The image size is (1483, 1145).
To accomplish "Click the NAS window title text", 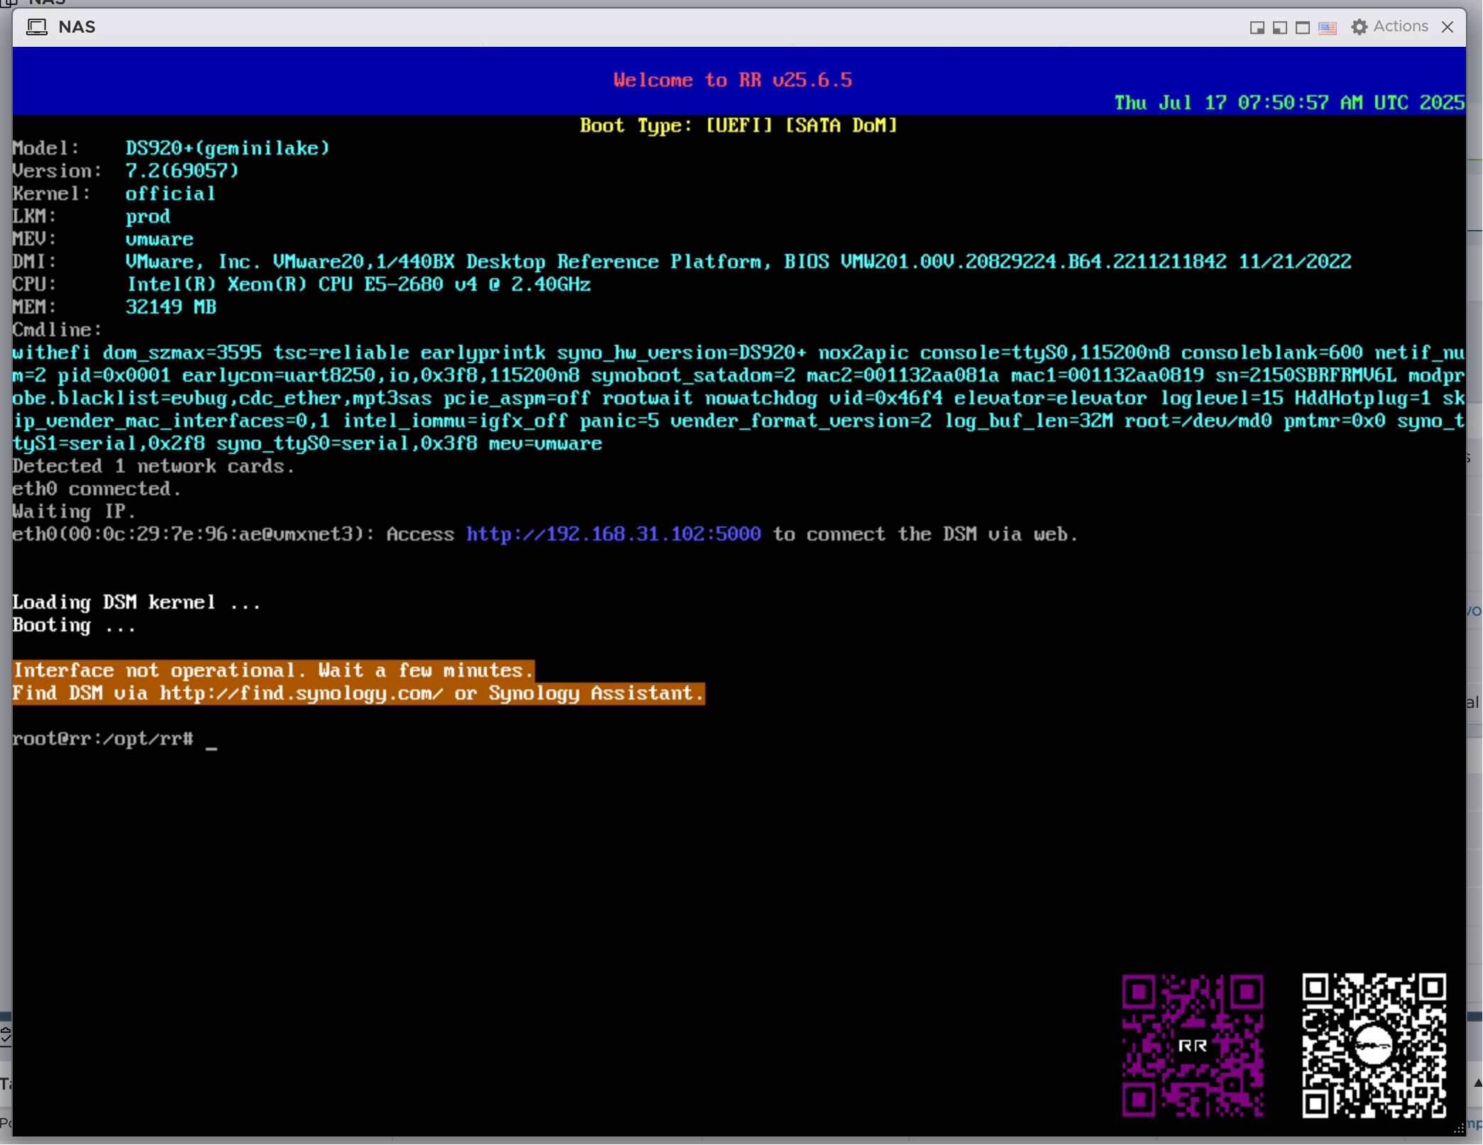I will 77,27.
